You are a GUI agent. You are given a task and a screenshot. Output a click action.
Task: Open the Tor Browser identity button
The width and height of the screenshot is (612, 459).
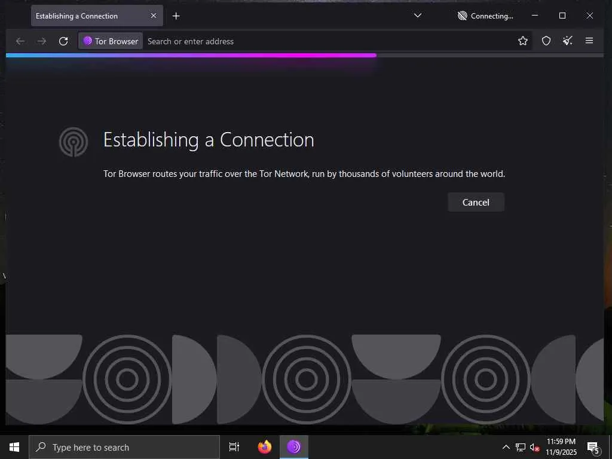click(x=111, y=41)
